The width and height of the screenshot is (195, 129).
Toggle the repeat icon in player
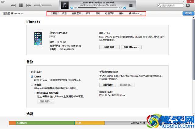(x=72, y=8)
